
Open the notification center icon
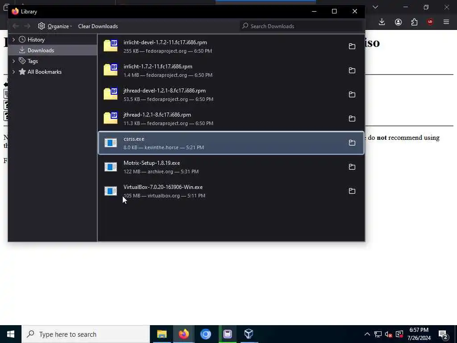(443, 334)
